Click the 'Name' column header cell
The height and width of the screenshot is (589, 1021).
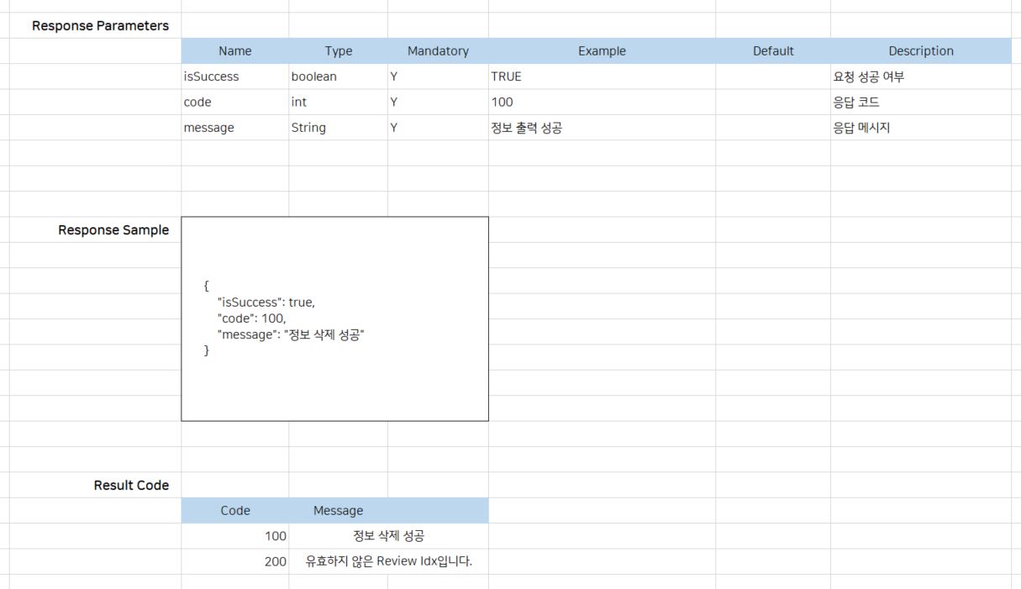234,51
